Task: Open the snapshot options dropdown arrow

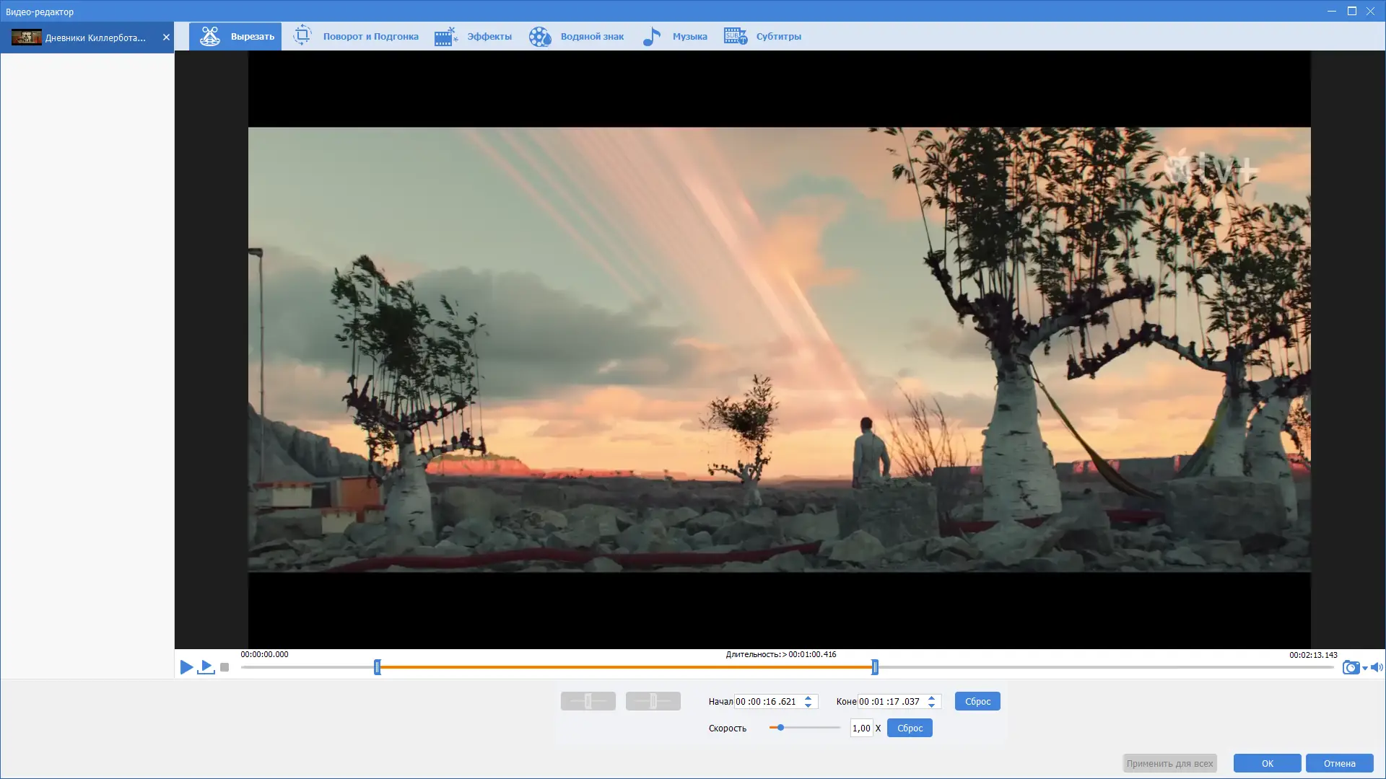Action: pyautogui.click(x=1364, y=669)
